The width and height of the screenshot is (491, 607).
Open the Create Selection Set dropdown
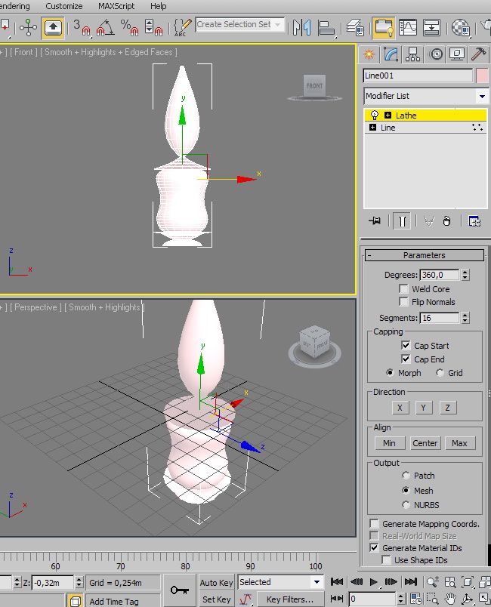point(278,24)
